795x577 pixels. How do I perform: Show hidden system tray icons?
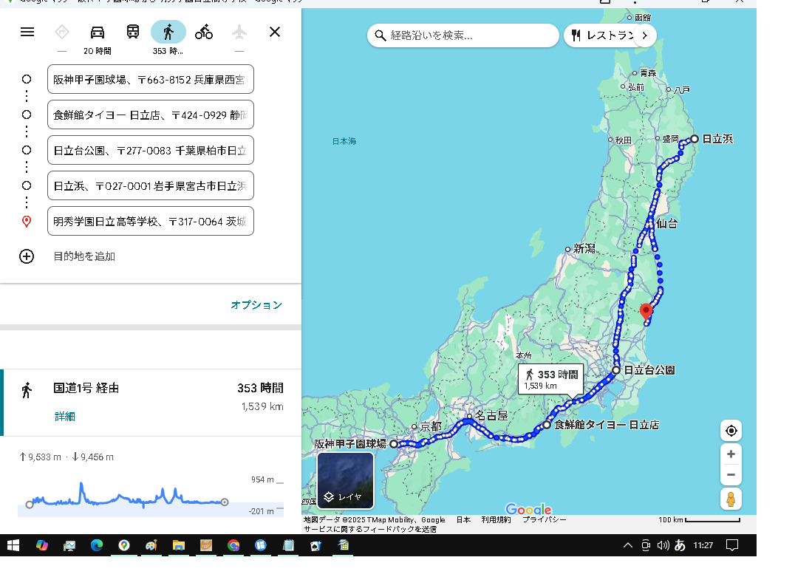click(628, 545)
